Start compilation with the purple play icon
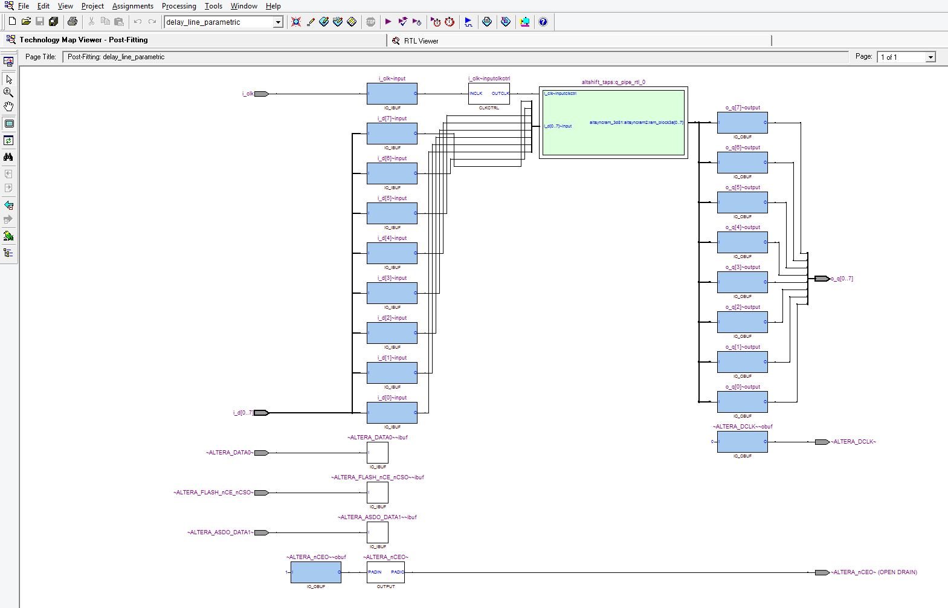 (x=389, y=22)
